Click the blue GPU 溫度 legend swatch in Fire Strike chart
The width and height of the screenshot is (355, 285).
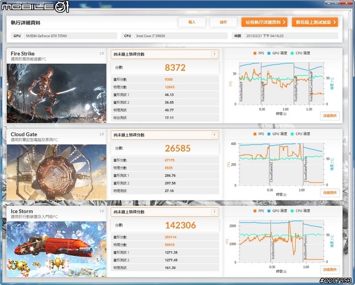coord(269,53)
